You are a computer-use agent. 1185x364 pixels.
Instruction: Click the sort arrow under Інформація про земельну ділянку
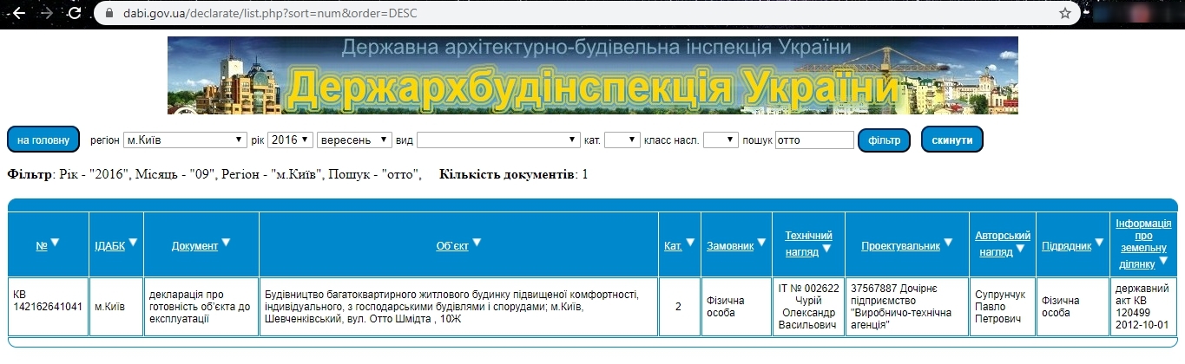point(1163,261)
